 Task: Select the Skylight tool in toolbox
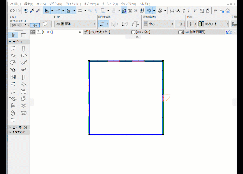point(23,84)
